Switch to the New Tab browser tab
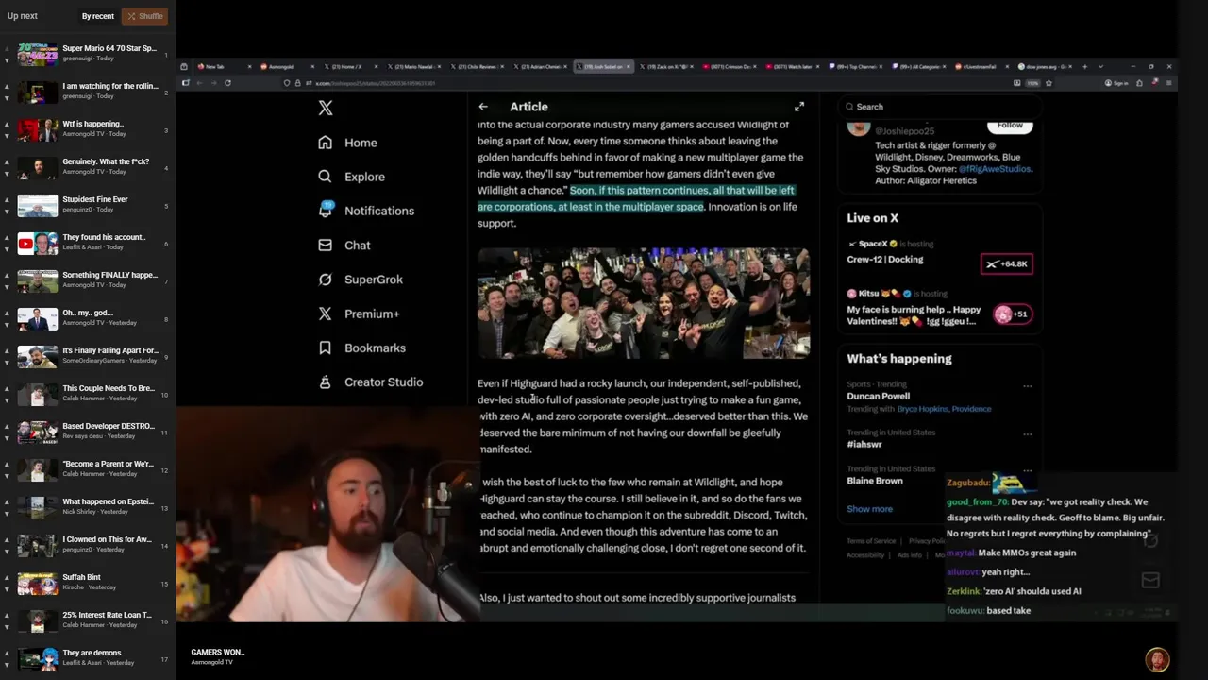Viewport: 1208px width, 680px height. (223, 67)
